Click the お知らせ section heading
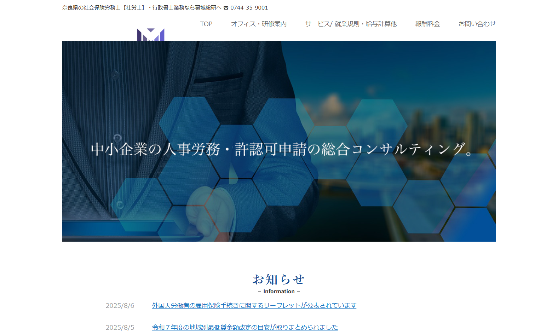 tap(279, 280)
